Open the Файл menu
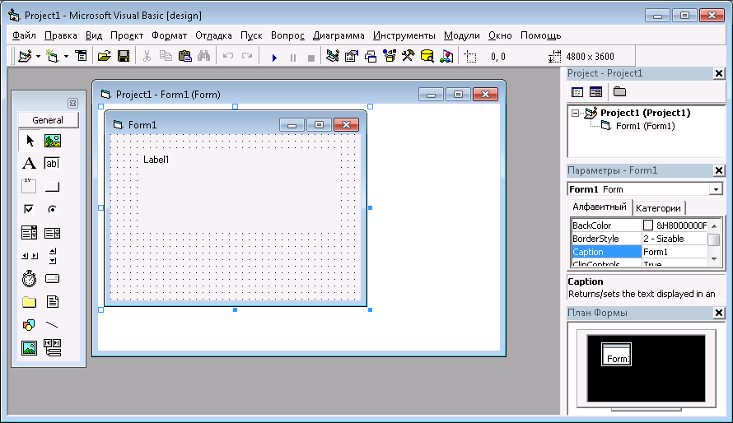733x423 pixels. [25, 35]
